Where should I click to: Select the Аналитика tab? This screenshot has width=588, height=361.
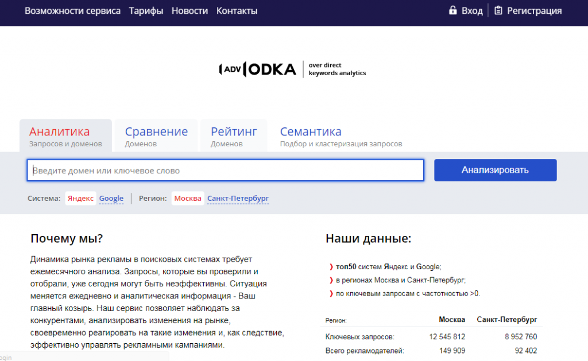pyautogui.click(x=65, y=135)
